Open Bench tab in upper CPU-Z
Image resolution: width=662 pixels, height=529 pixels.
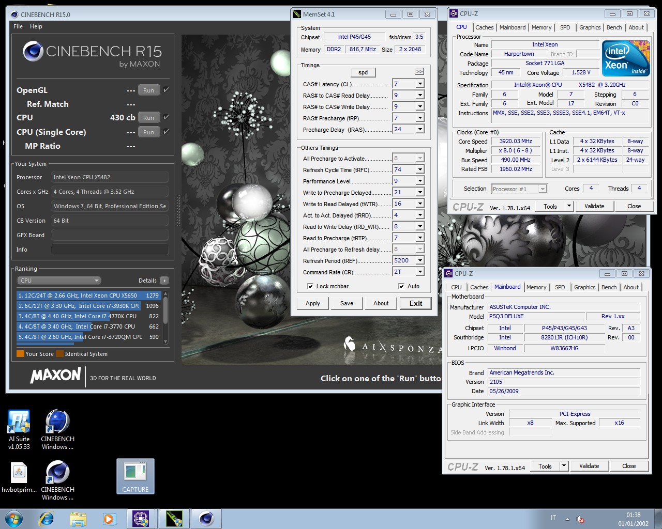click(614, 27)
